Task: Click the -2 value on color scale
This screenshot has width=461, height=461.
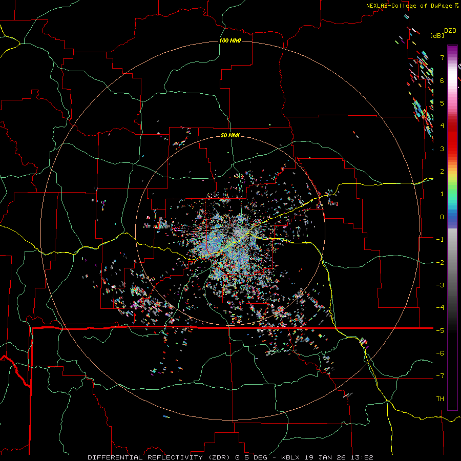Action: [440, 262]
